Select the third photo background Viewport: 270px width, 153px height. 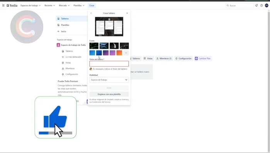(114, 46)
